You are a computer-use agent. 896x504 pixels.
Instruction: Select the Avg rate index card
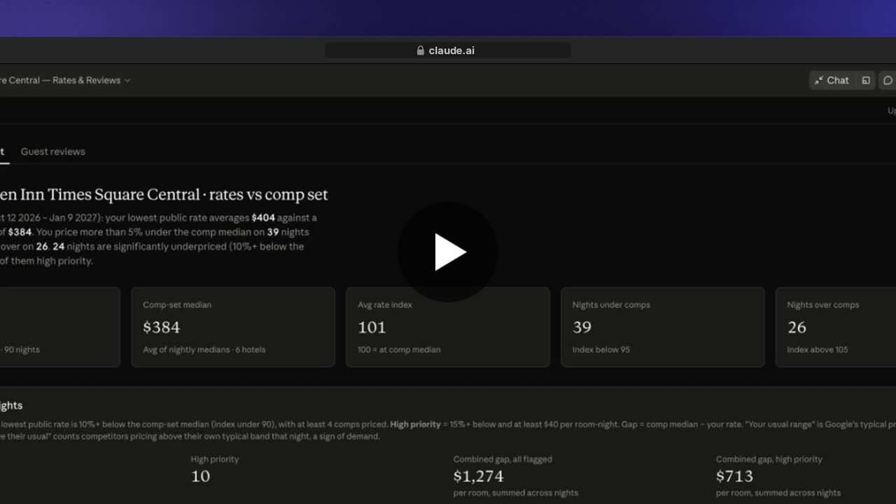[448, 327]
